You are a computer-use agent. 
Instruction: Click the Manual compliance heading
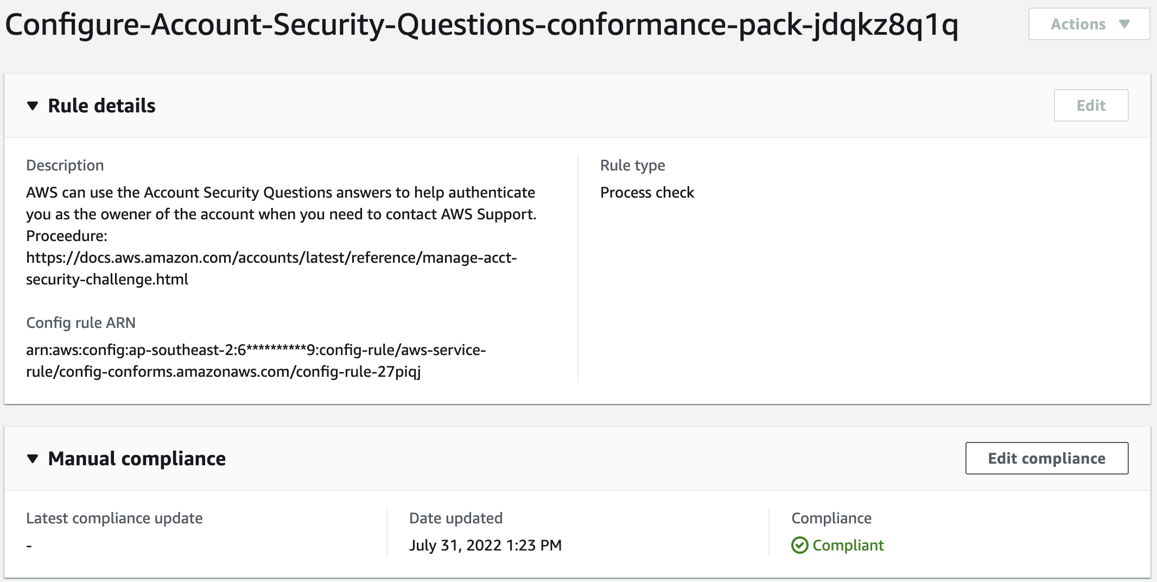click(137, 459)
